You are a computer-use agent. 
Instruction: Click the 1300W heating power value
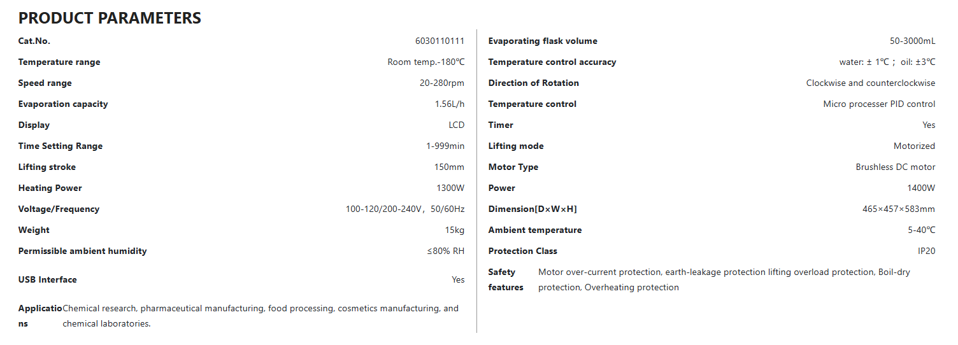[450, 188]
